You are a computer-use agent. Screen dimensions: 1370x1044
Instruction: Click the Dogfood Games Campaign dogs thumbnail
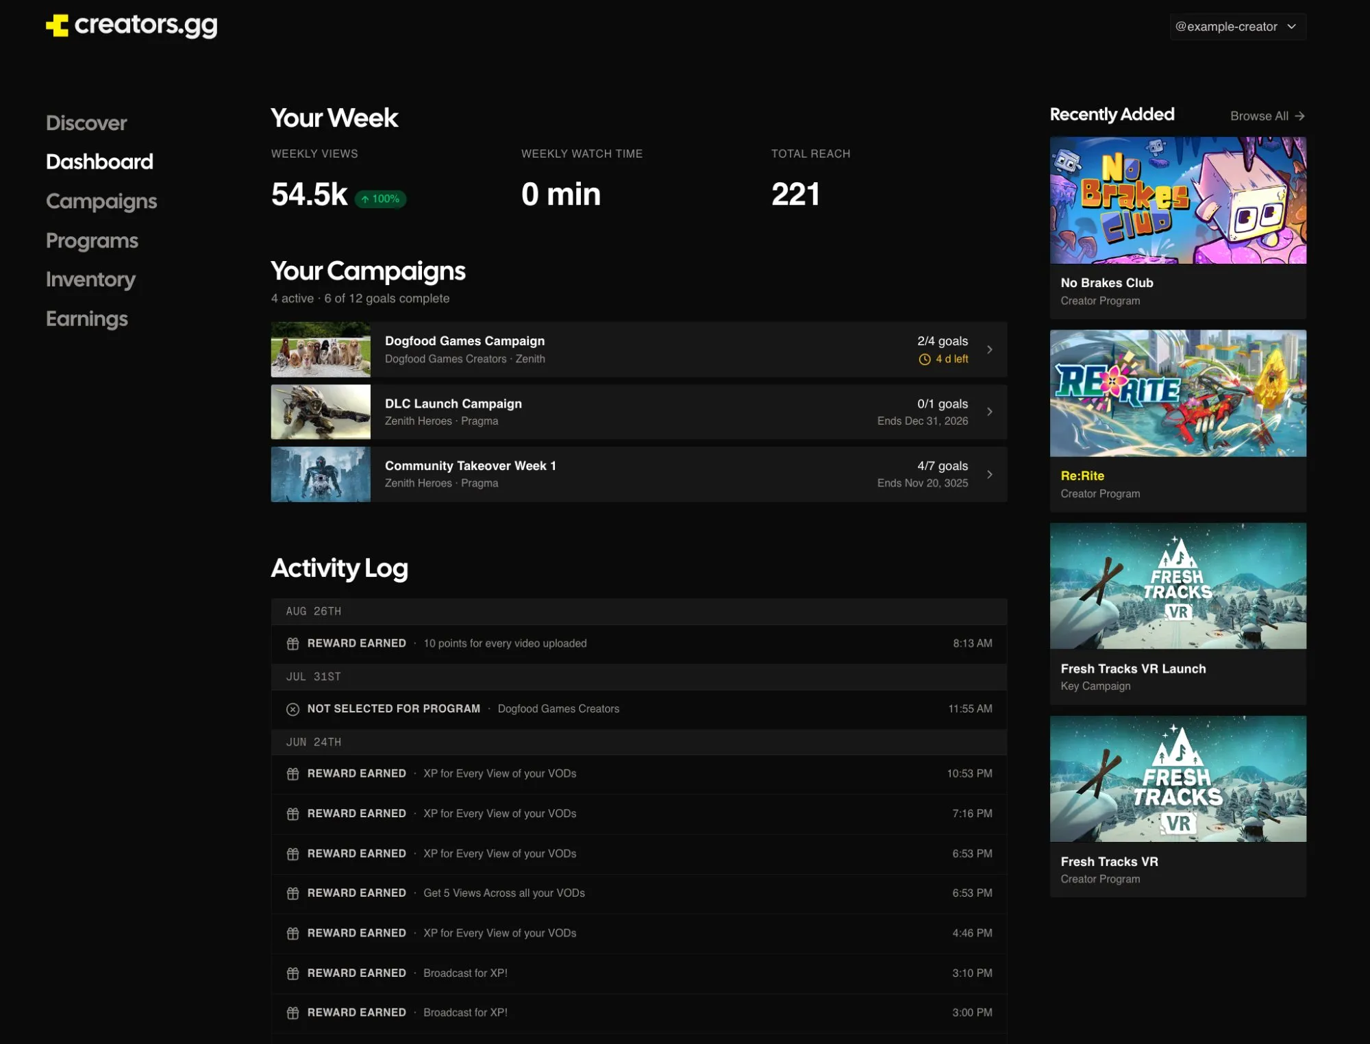[321, 349]
